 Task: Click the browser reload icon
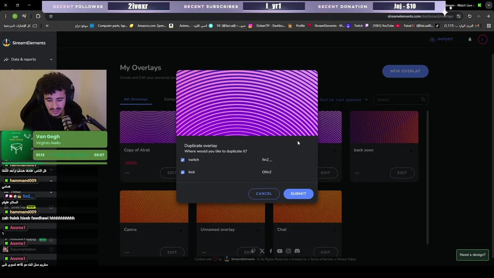470,16
